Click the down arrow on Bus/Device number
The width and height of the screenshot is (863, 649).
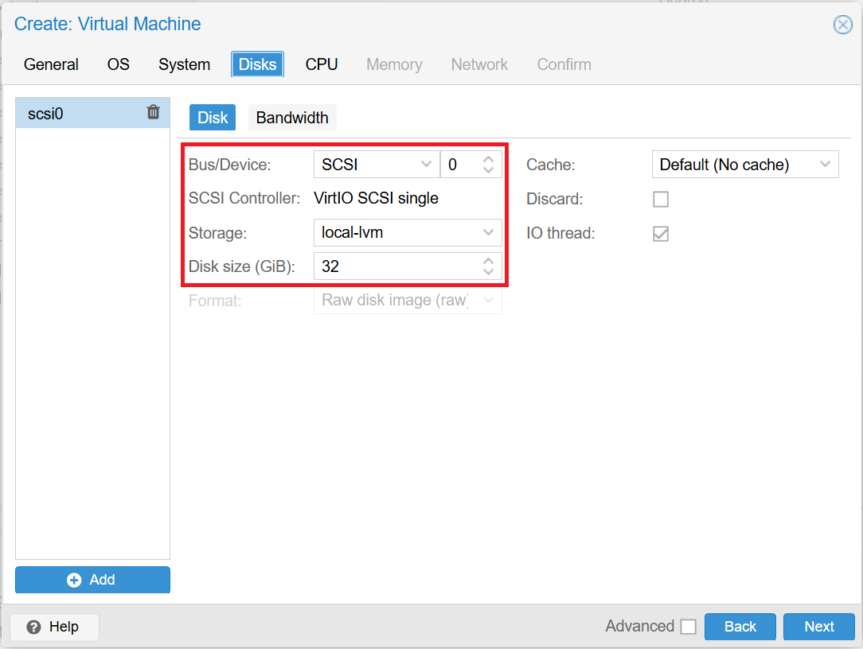pos(488,169)
